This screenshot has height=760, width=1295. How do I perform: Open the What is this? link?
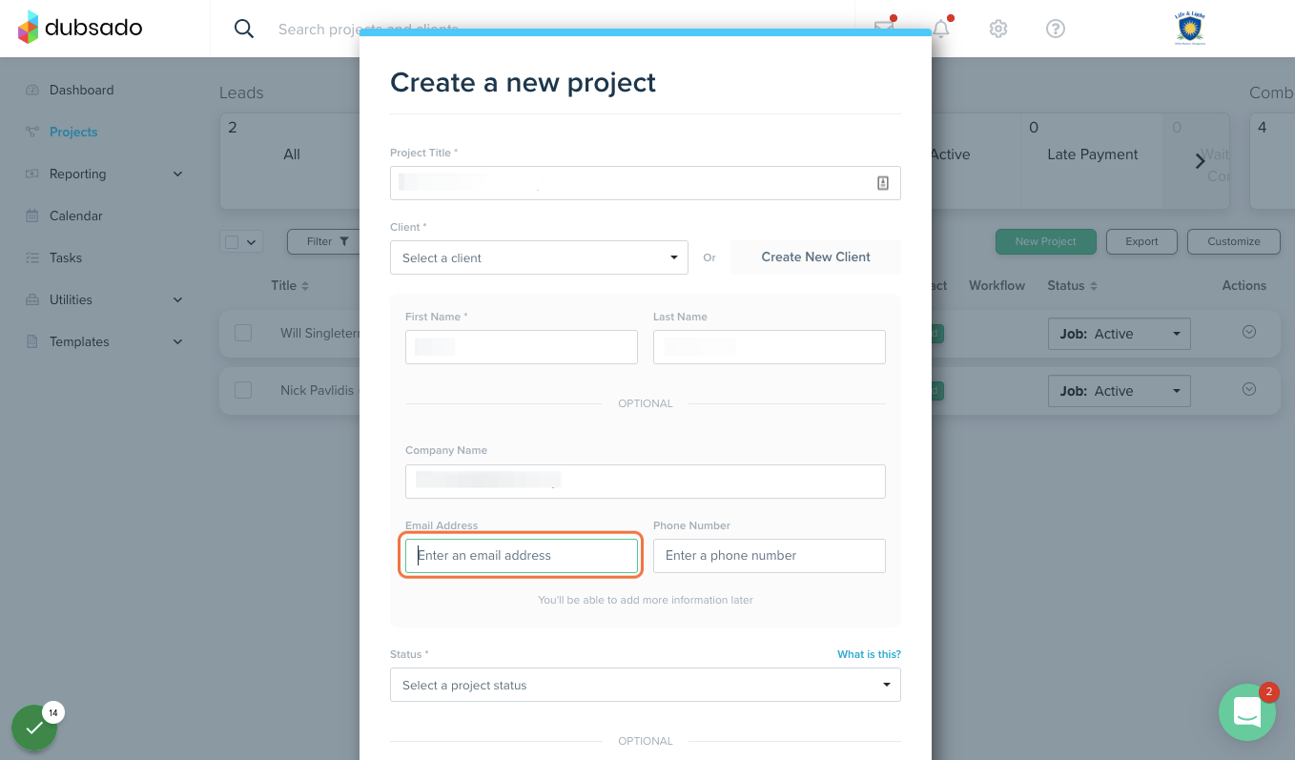tap(869, 654)
